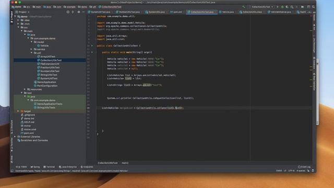Open the Favorites tool window stripe button

point(11,145)
